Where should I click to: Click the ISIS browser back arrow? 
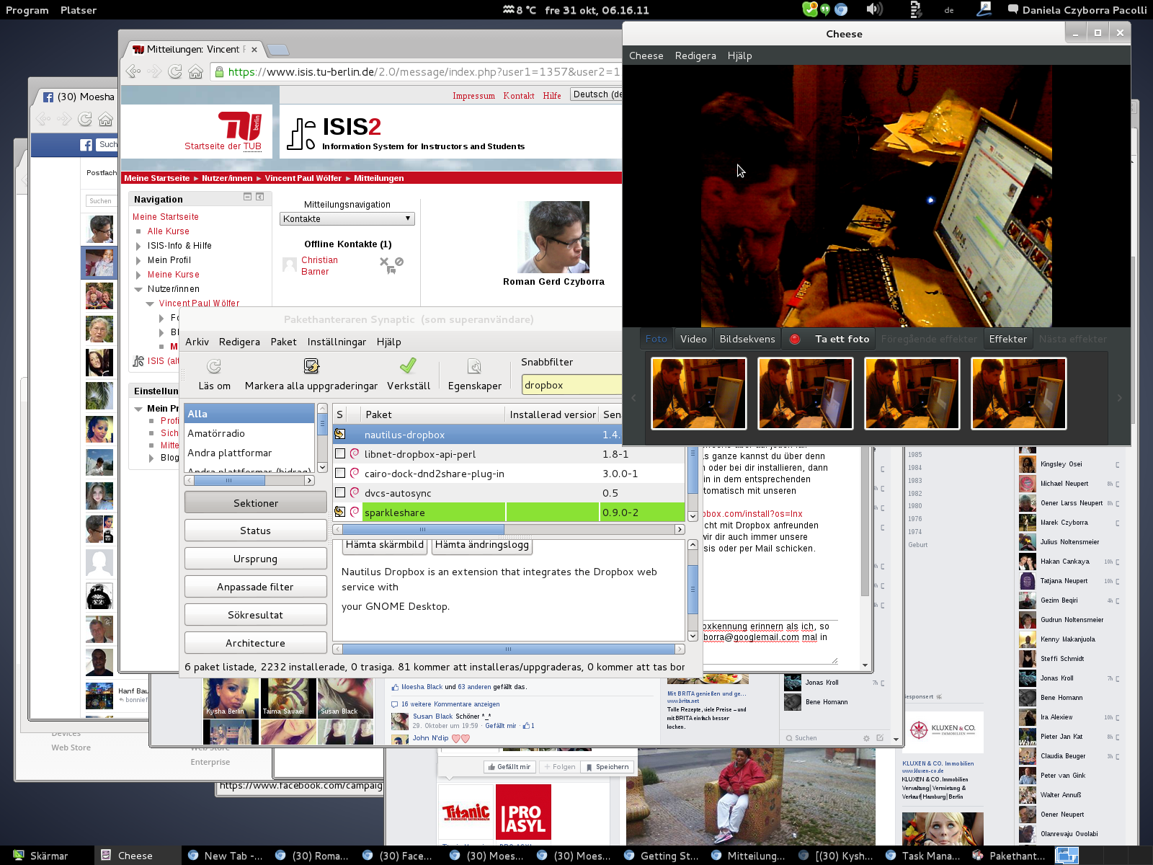point(133,71)
